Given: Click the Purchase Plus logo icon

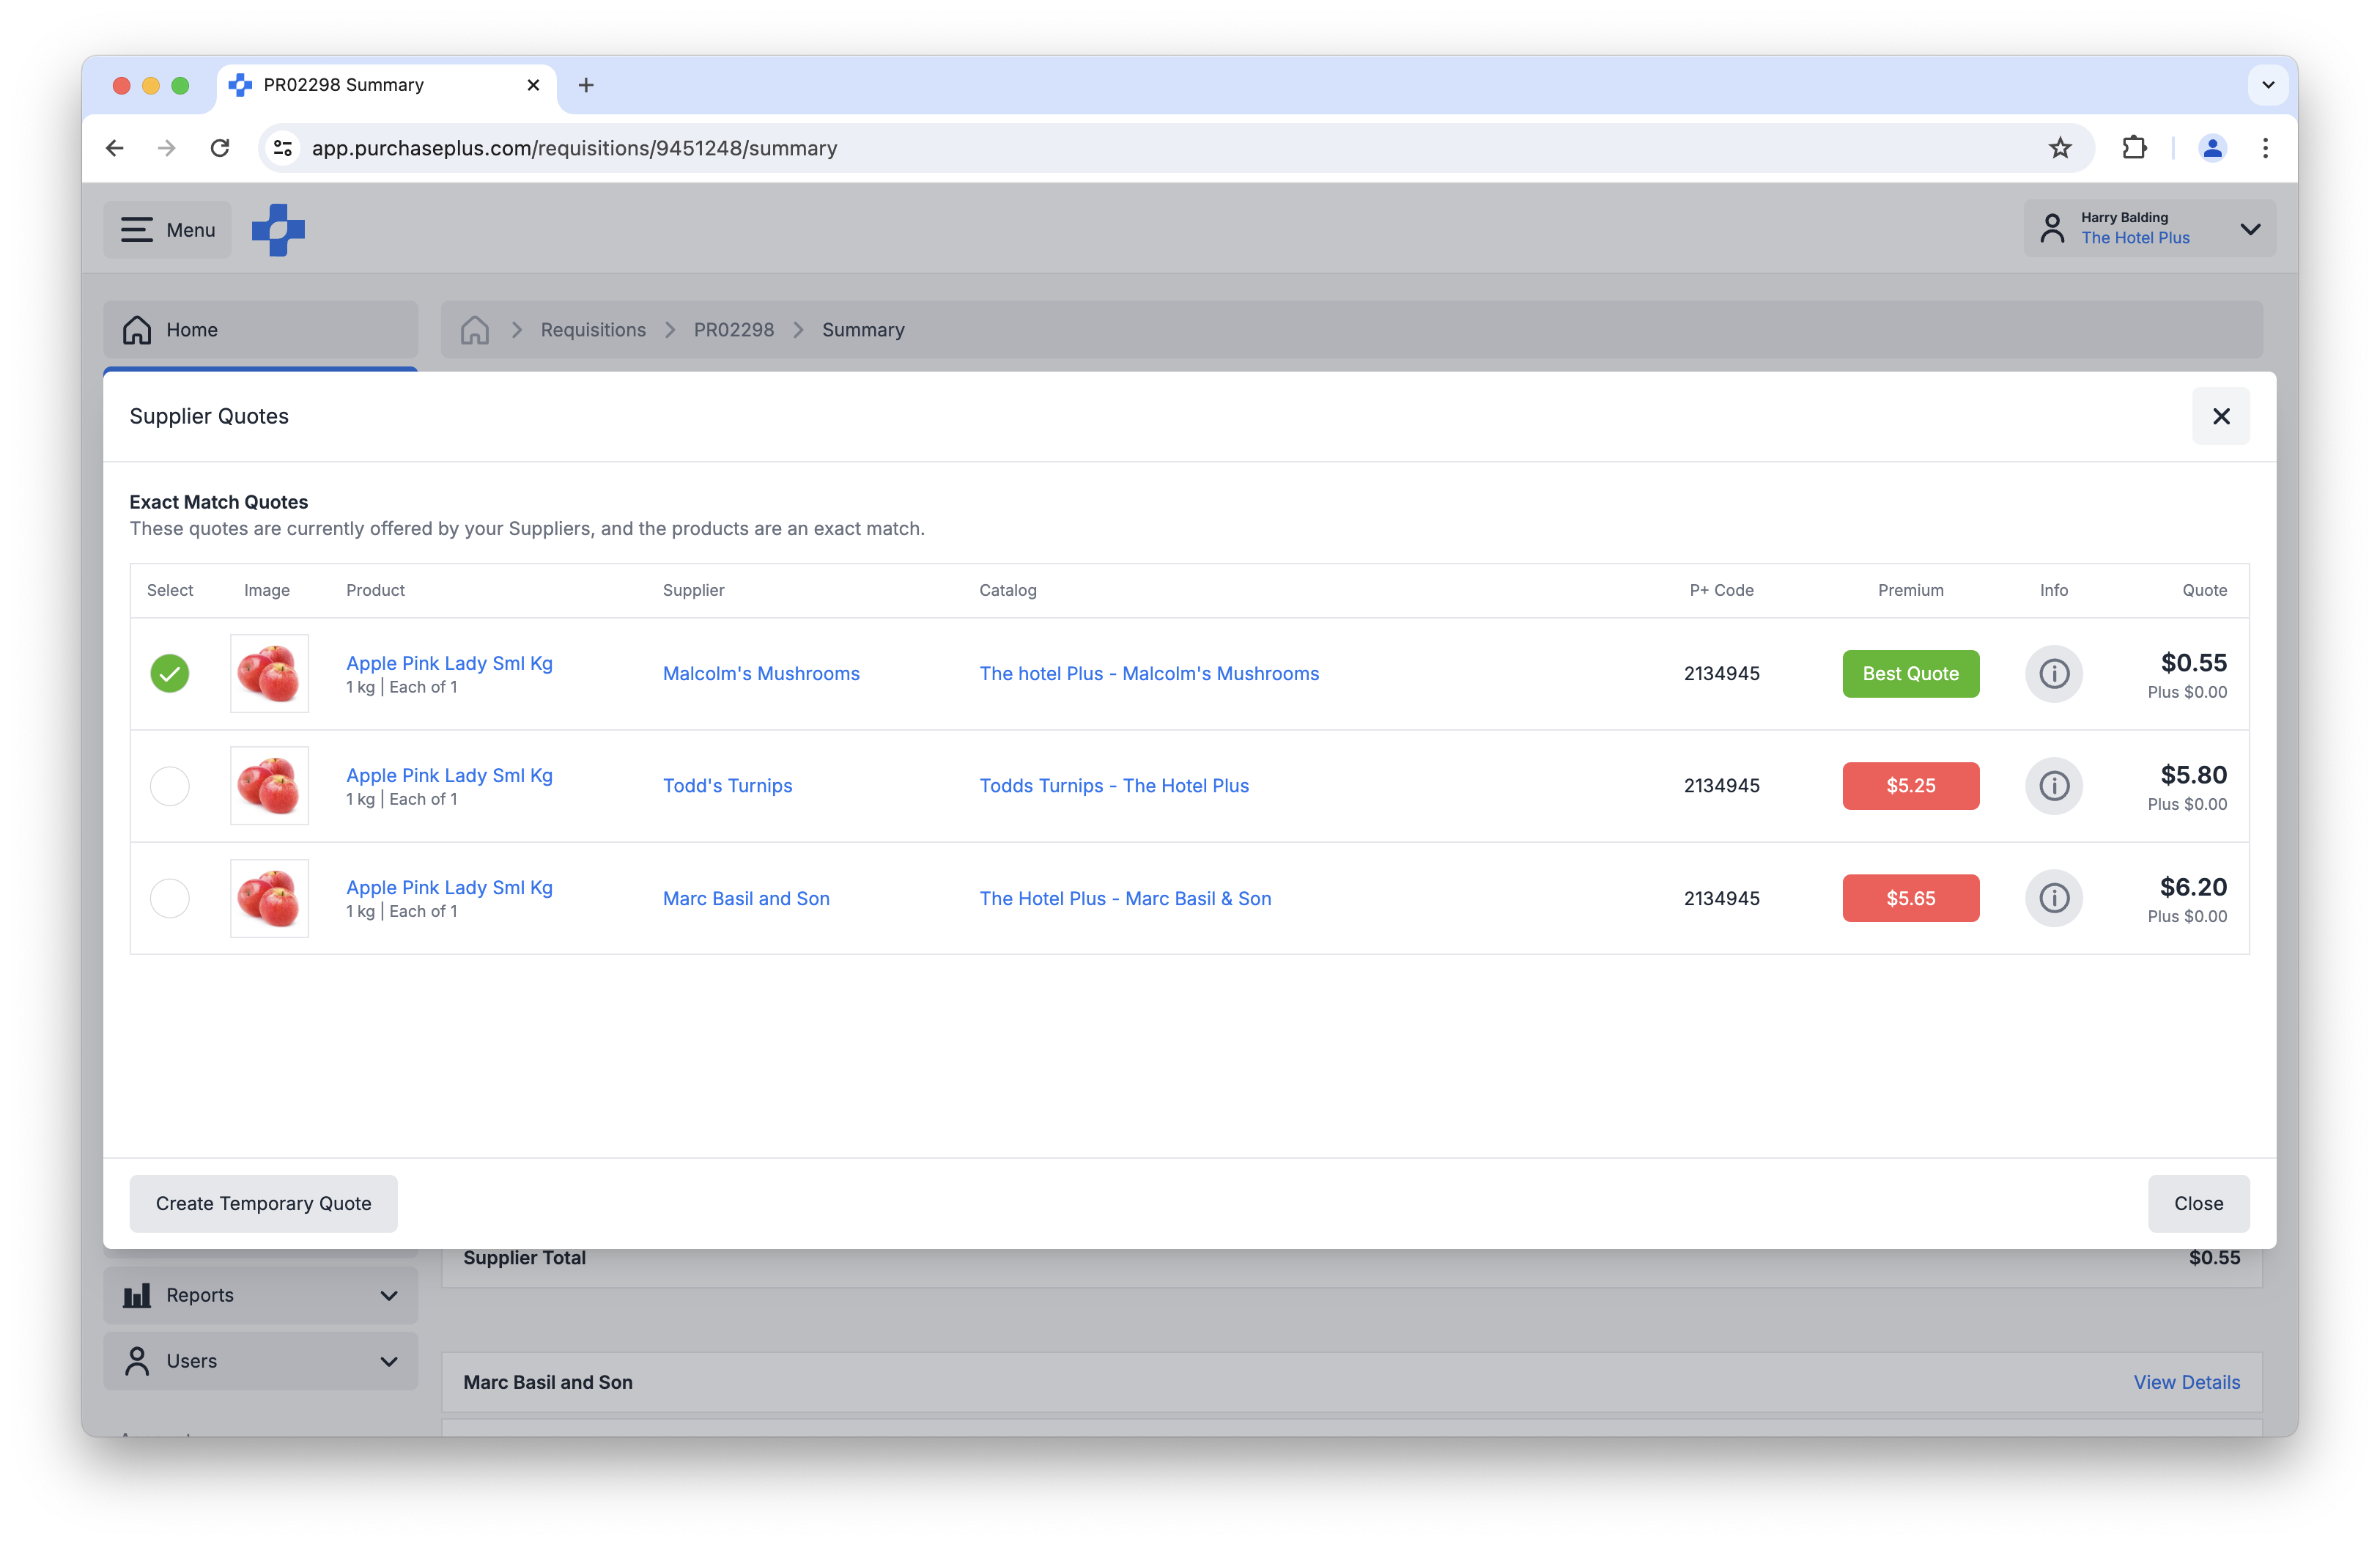Looking at the screenshot, I should tap(278, 230).
